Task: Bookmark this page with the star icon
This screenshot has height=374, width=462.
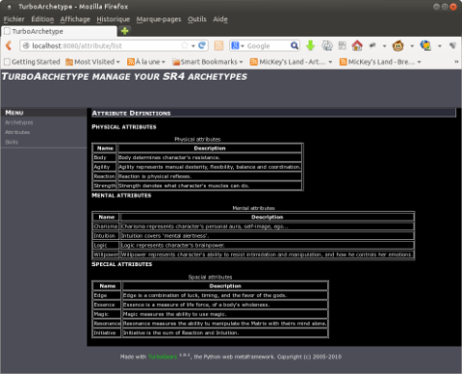Action: coord(185,45)
